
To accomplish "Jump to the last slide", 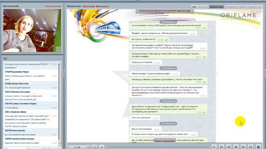I will (251, 147).
